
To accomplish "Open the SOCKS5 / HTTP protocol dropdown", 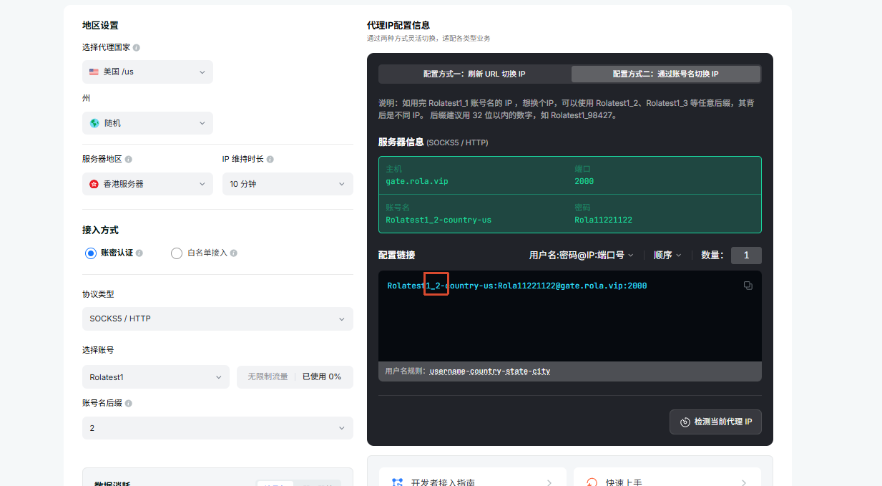I will point(217,319).
